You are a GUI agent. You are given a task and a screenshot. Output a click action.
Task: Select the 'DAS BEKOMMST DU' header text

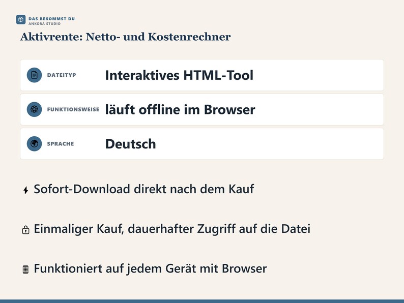[51, 19]
